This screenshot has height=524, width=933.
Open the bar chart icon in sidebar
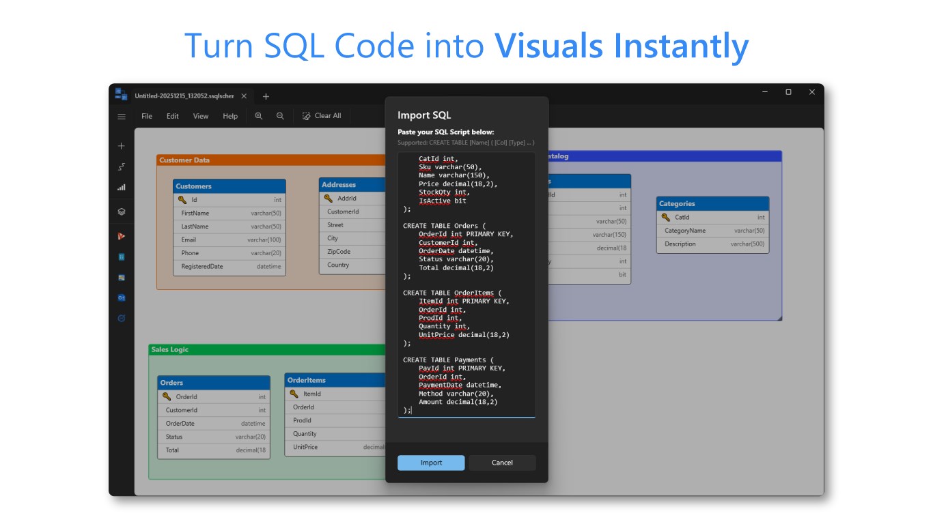[x=122, y=187]
